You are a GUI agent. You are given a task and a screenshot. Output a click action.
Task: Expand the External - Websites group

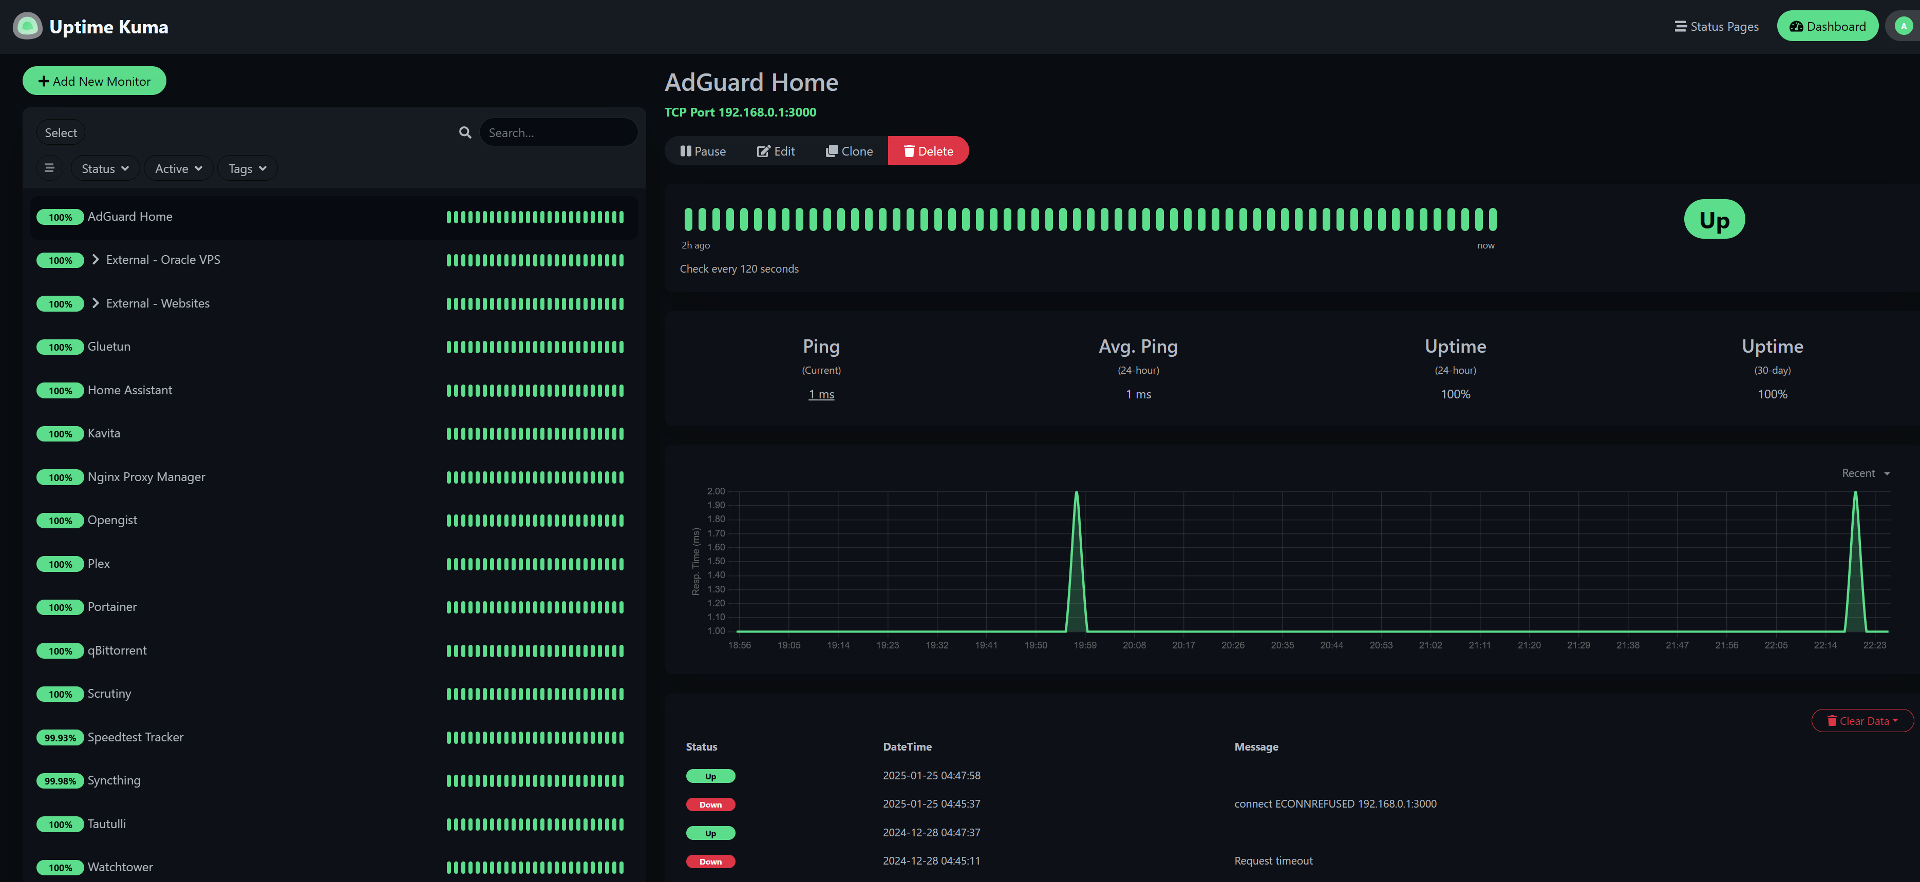(x=96, y=302)
